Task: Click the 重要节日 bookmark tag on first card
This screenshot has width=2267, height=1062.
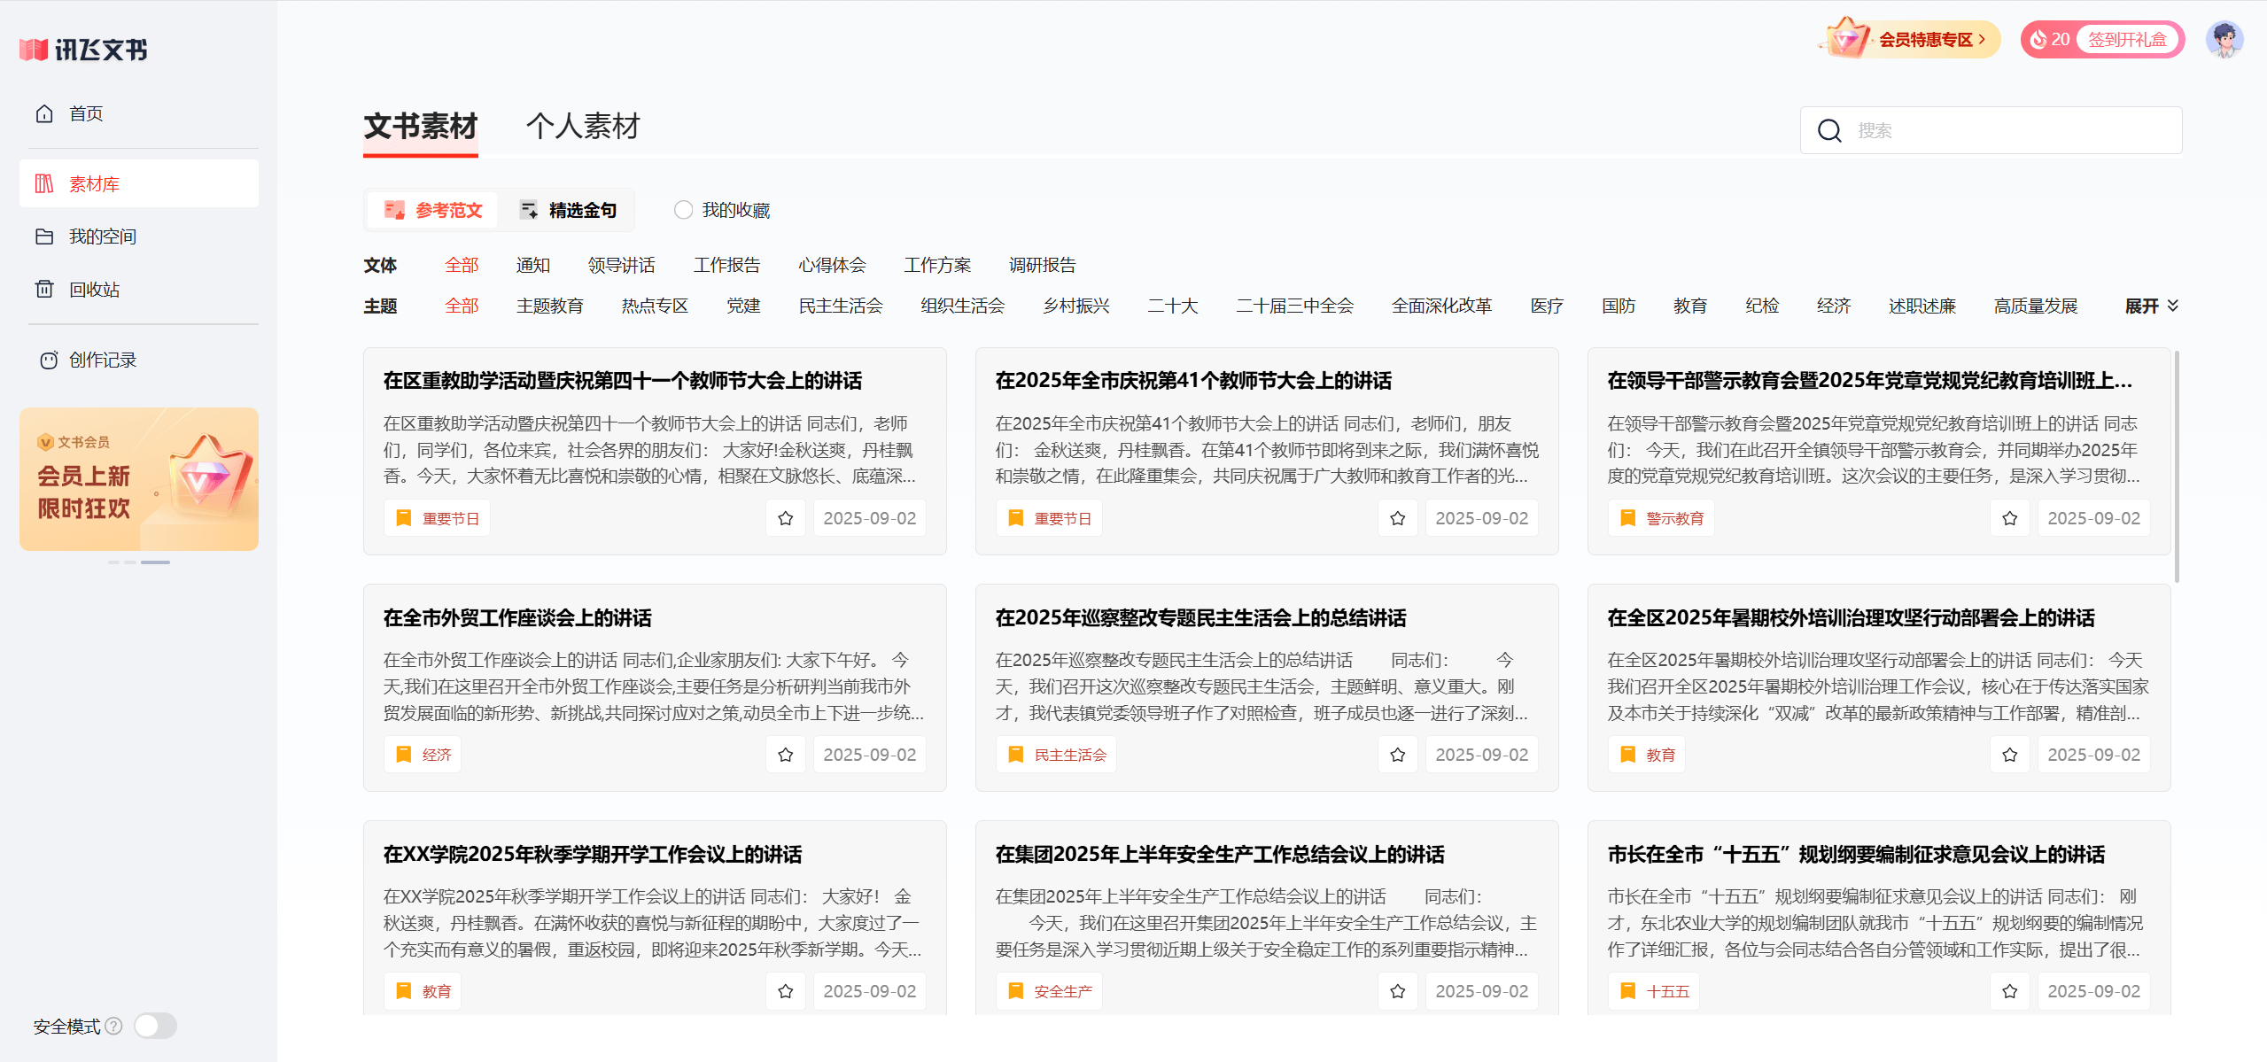Action: click(x=437, y=517)
